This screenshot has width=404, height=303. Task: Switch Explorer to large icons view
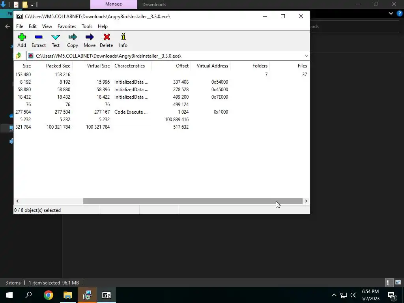pyautogui.click(x=398, y=282)
